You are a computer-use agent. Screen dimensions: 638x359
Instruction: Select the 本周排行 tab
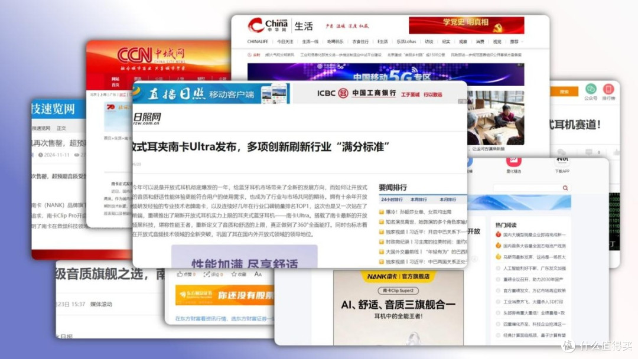[418, 200]
